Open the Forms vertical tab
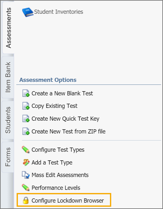Image resolution: width=163 pixels, height=209 pixels. coord(8,157)
